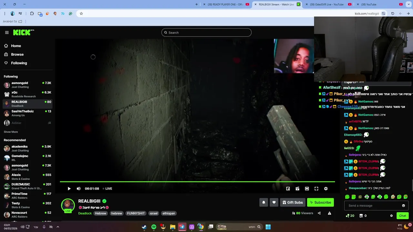Image resolution: width=413 pixels, height=232 pixels.
Task: Open clip creation icon in player
Action: click(297, 188)
